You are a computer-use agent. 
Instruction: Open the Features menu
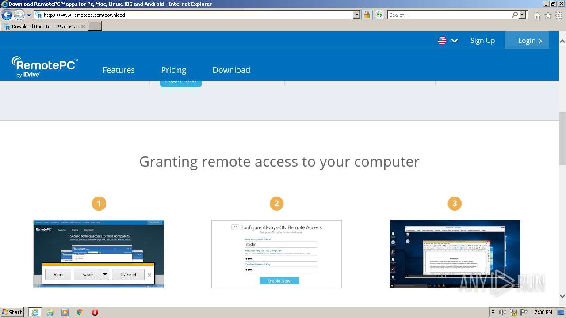point(119,70)
